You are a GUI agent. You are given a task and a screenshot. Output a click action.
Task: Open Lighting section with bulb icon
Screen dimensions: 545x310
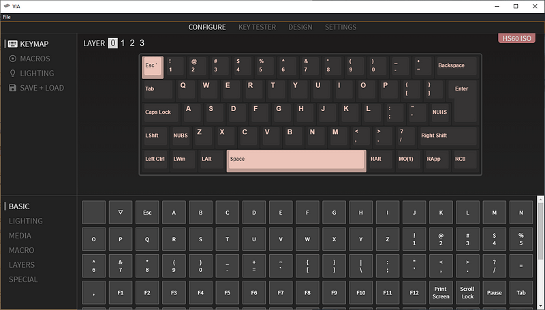(x=36, y=73)
